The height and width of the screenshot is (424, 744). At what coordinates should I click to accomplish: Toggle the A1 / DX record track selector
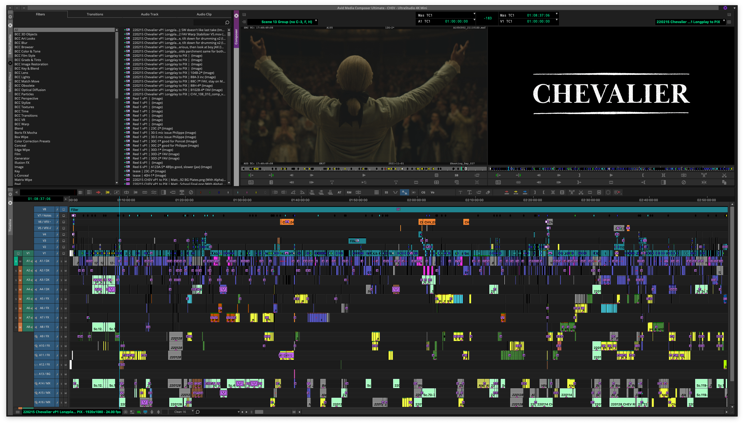tap(44, 261)
